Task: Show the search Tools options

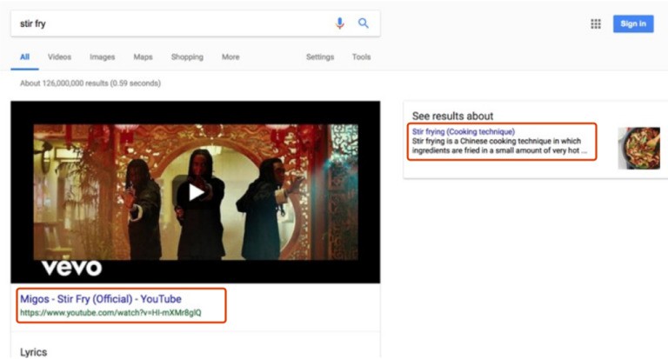Action: (x=361, y=57)
